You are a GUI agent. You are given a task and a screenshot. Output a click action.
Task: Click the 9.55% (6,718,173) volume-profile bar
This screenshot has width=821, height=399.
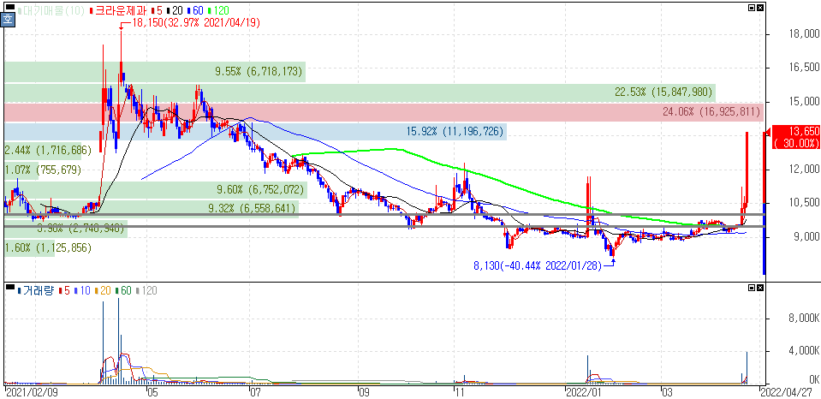click(x=155, y=72)
